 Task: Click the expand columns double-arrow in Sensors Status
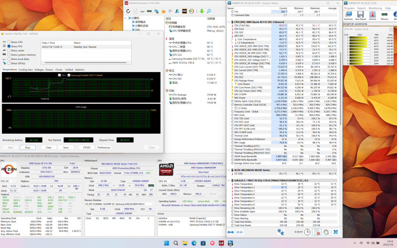coord(230,232)
